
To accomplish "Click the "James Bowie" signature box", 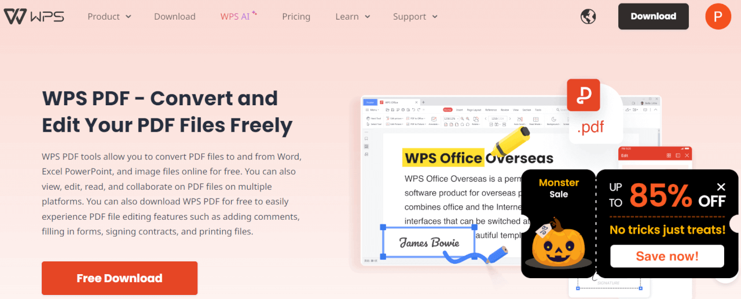I will tap(429, 242).
